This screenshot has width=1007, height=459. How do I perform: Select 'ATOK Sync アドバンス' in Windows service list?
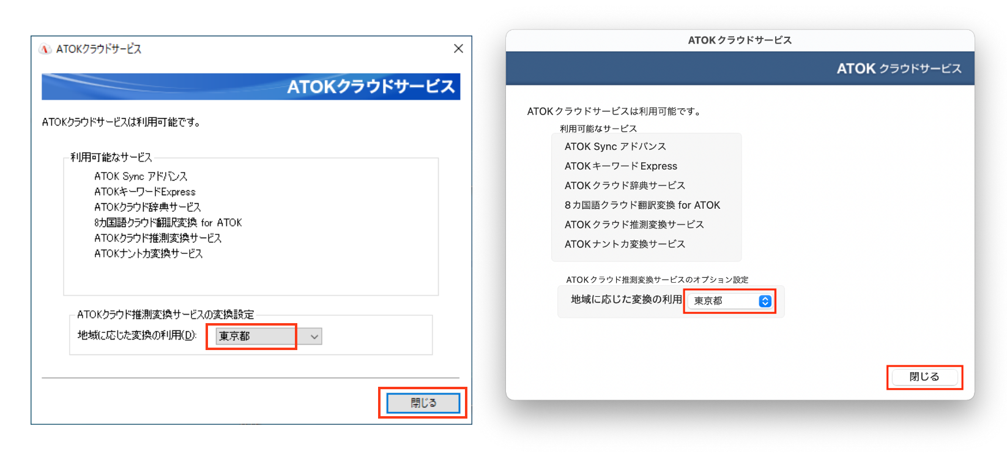coord(141,176)
